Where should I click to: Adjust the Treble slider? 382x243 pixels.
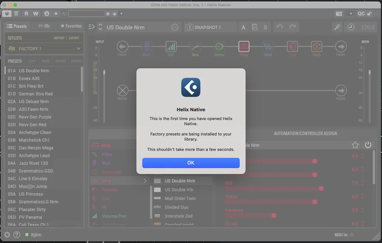[271, 202]
